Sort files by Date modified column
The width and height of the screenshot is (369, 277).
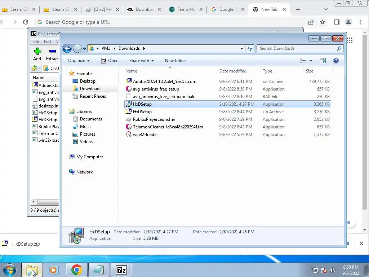(x=233, y=71)
